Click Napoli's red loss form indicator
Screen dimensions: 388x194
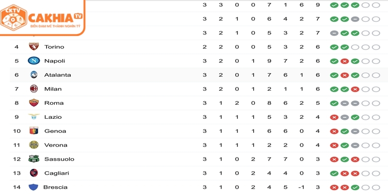344,61
